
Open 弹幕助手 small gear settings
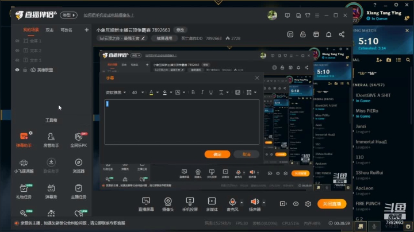point(30,133)
